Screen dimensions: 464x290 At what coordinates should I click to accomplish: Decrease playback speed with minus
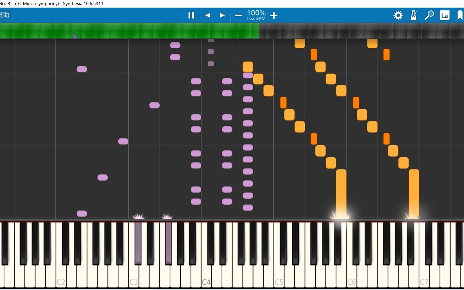239,15
